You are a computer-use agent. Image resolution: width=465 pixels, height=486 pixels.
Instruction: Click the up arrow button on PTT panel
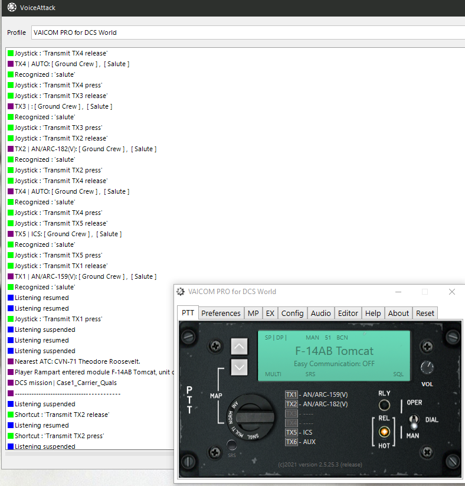click(239, 346)
